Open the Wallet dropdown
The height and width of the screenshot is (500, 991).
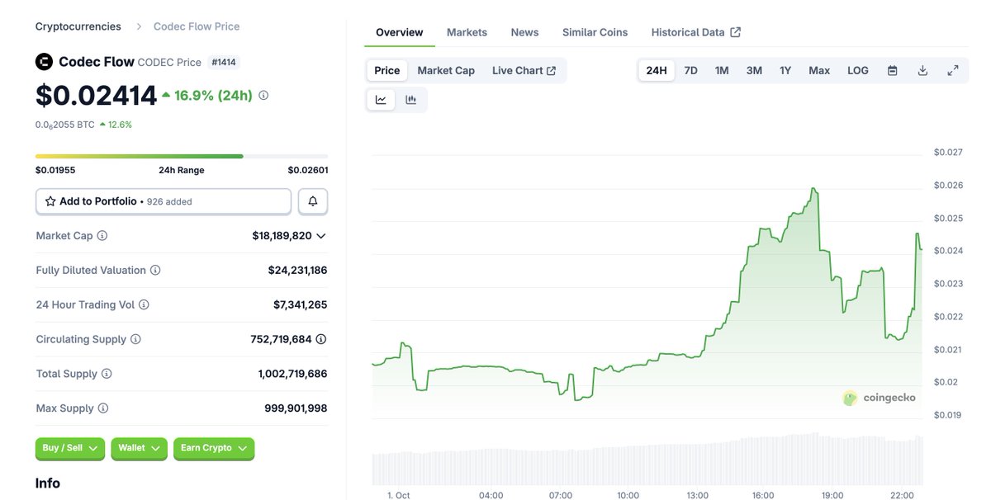click(139, 449)
